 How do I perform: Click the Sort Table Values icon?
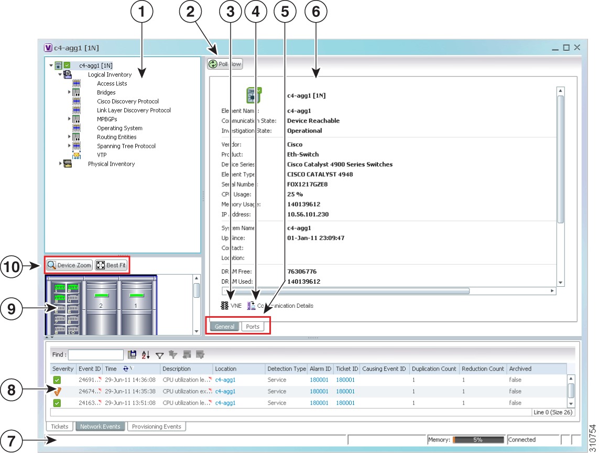[146, 355]
